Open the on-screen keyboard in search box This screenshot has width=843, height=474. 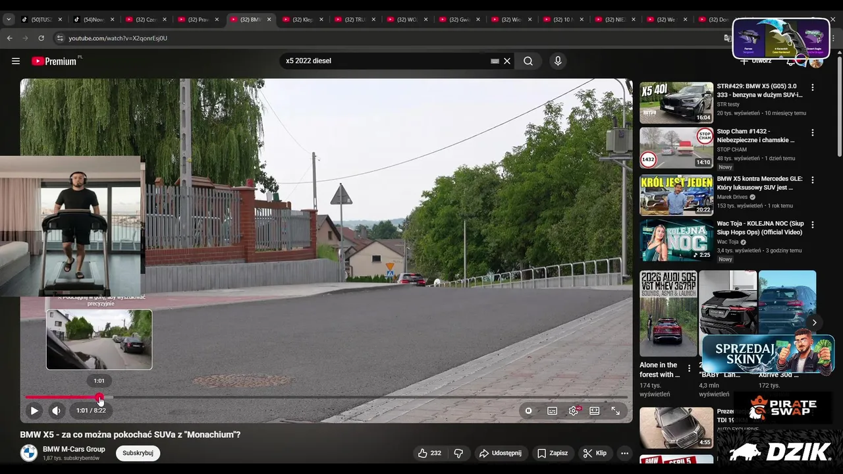pos(495,61)
